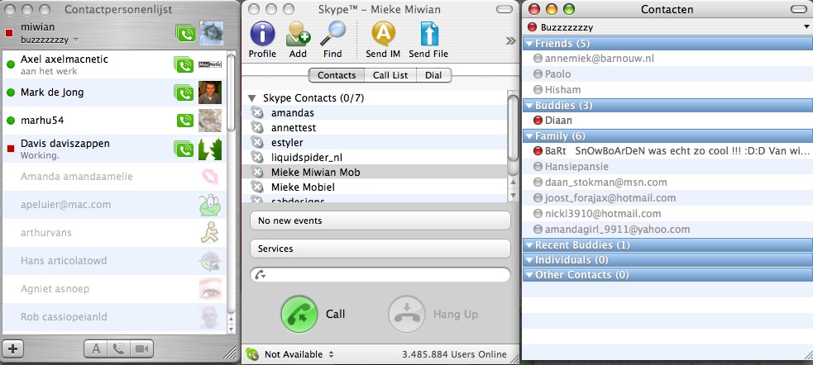The height and width of the screenshot is (365, 813).
Task: Open the No new events bar
Action: [x=380, y=220]
